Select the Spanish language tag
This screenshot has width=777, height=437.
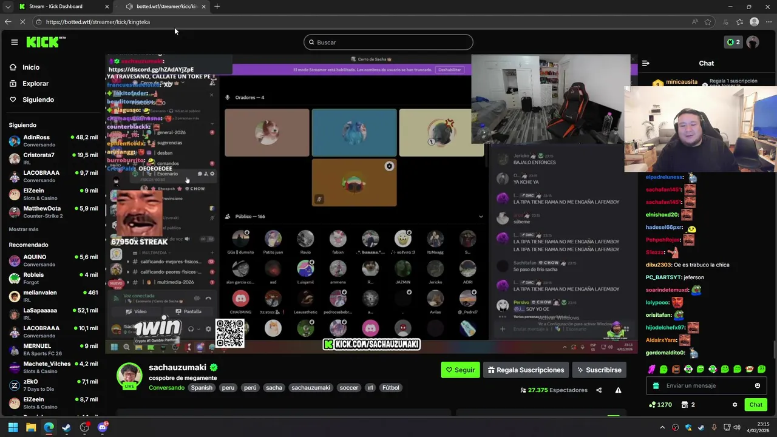click(202, 388)
